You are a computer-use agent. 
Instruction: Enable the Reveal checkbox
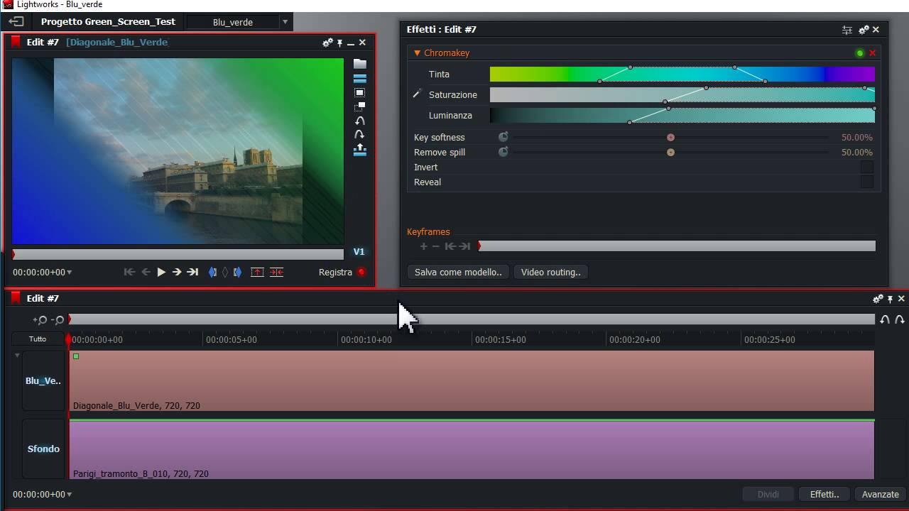867,182
